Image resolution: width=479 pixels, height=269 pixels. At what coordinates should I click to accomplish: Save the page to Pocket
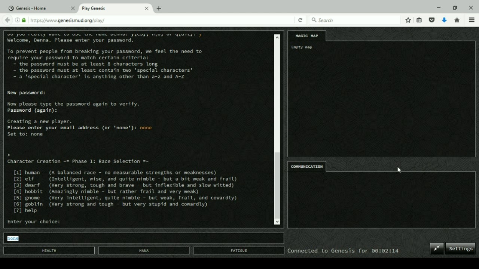432,20
